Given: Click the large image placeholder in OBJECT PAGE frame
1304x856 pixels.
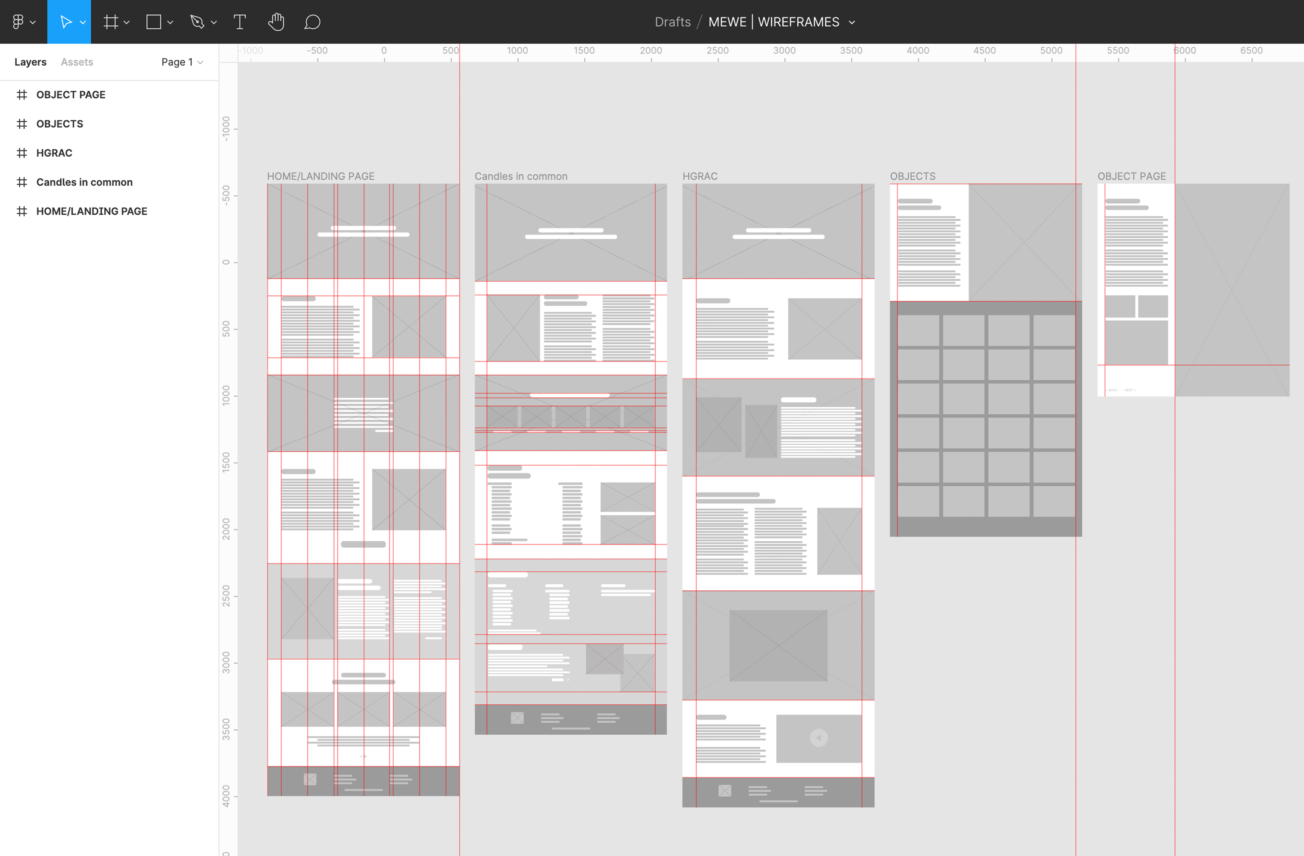Looking at the screenshot, I should (x=1232, y=290).
